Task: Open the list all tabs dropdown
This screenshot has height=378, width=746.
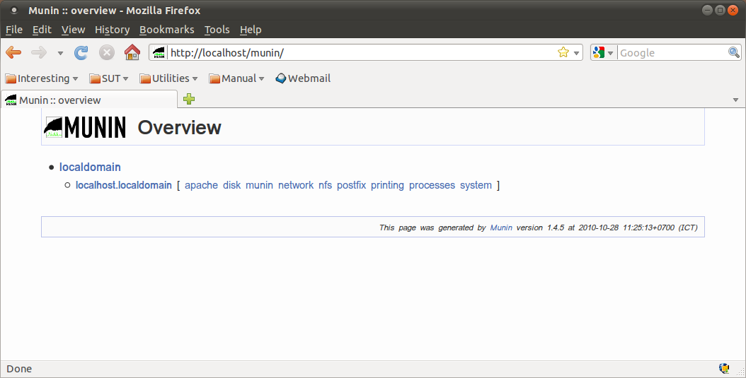Action: click(x=735, y=100)
